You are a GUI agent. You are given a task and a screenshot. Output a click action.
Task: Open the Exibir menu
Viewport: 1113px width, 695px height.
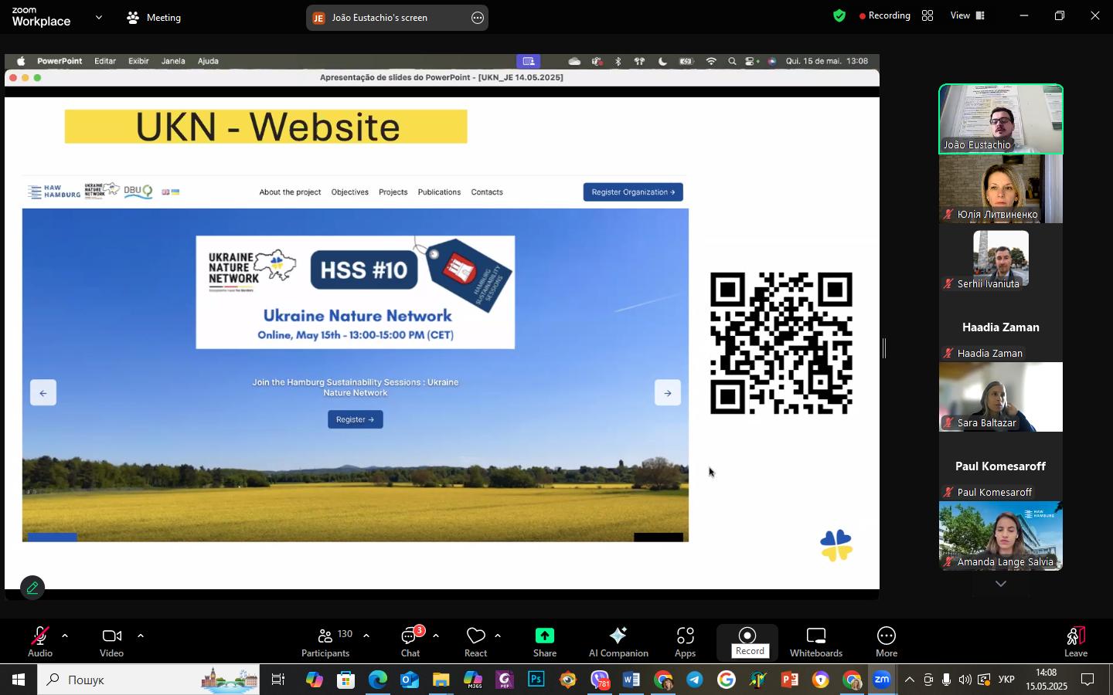138,61
